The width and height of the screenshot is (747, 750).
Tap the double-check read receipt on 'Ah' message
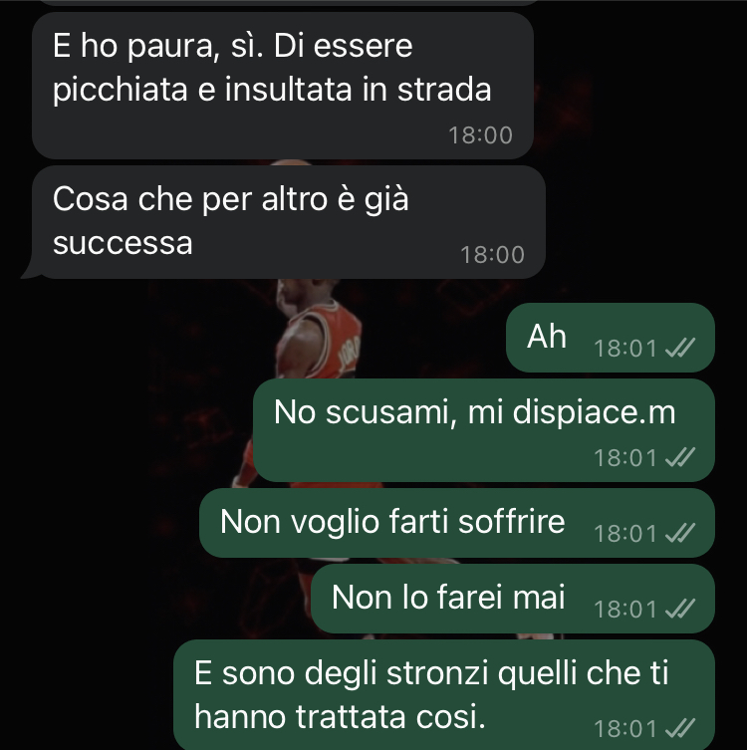tap(680, 348)
